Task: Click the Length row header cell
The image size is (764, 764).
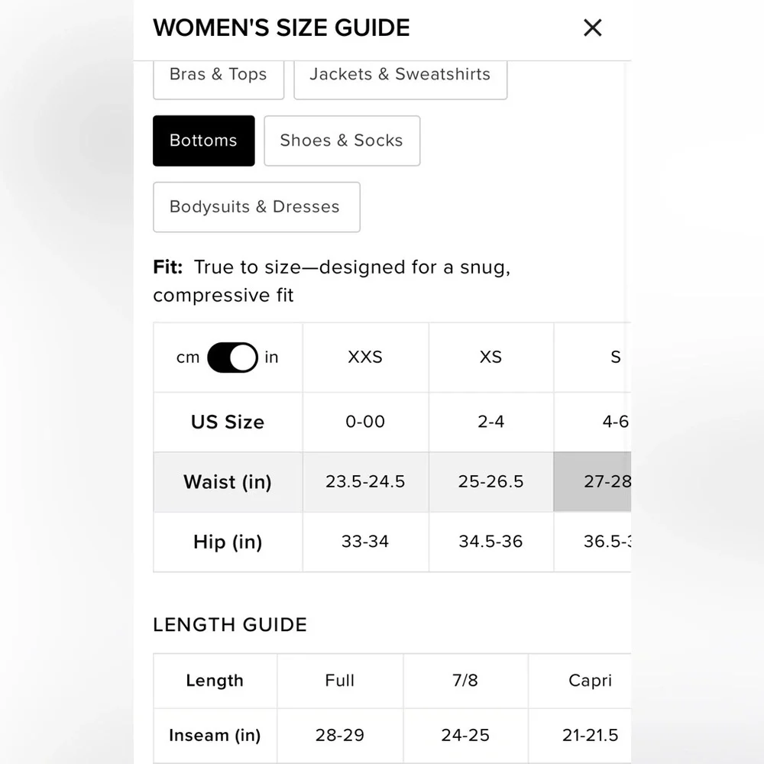Action: [x=215, y=681]
